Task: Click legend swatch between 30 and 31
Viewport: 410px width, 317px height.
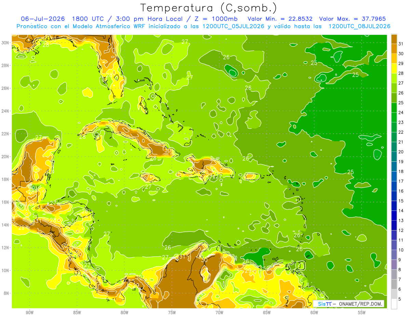Action: coord(394,49)
